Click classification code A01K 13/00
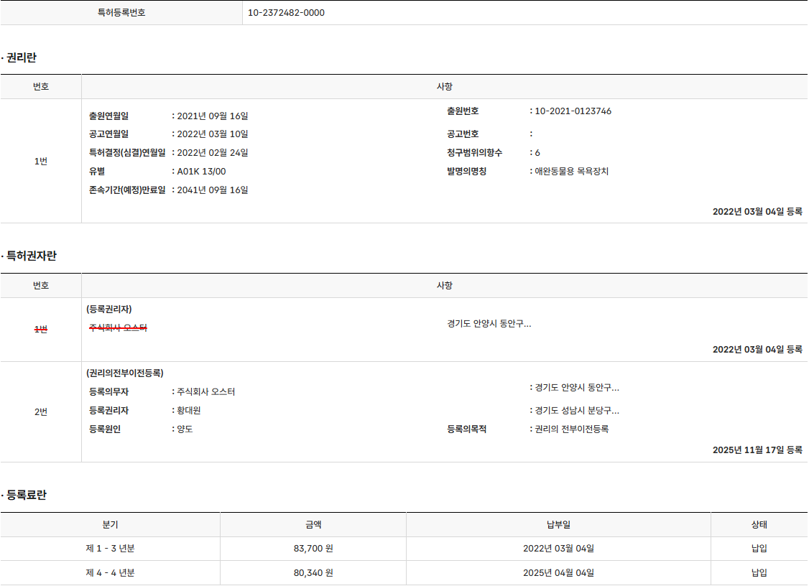 201,172
